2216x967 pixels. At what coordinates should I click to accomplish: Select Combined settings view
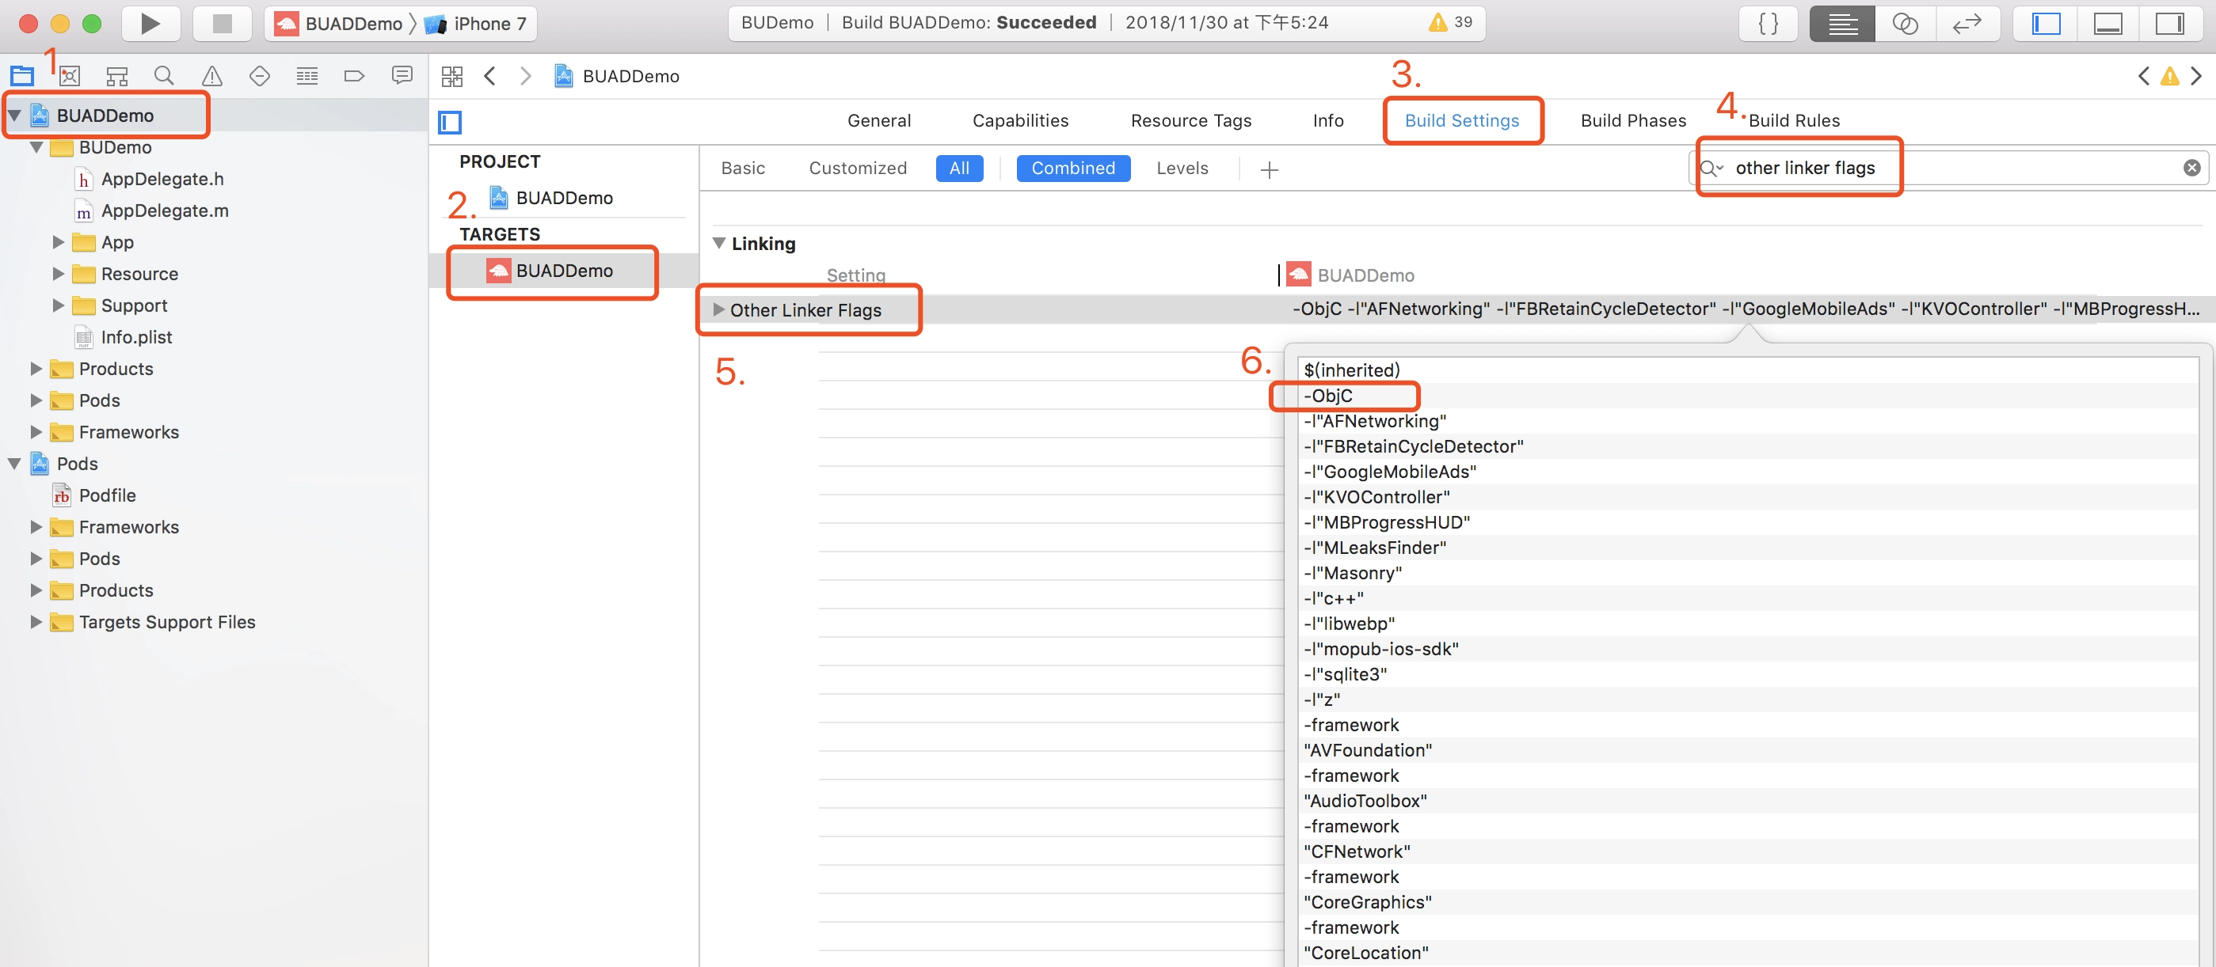pos(1072,169)
